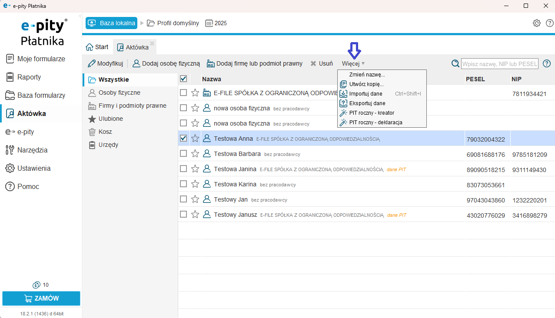Image resolution: width=555 pixels, height=318 pixels.
Task: Open Profil domyślny profile selector
Action: point(173,23)
